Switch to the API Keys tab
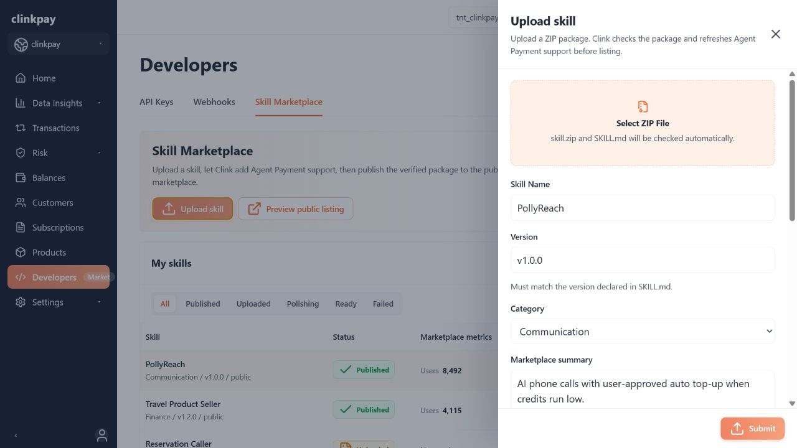The height and width of the screenshot is (448, 797). (x=156, y=102)
